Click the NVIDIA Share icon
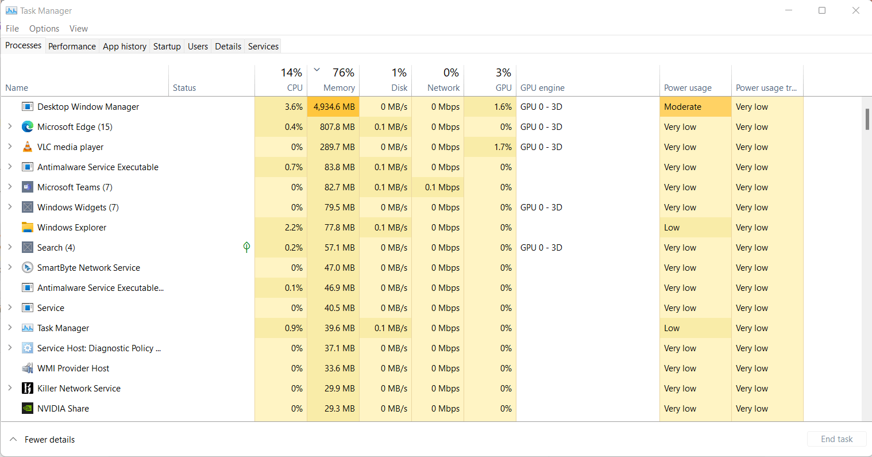Viewport: 872px width, 457px height. (x=27, y=409)
